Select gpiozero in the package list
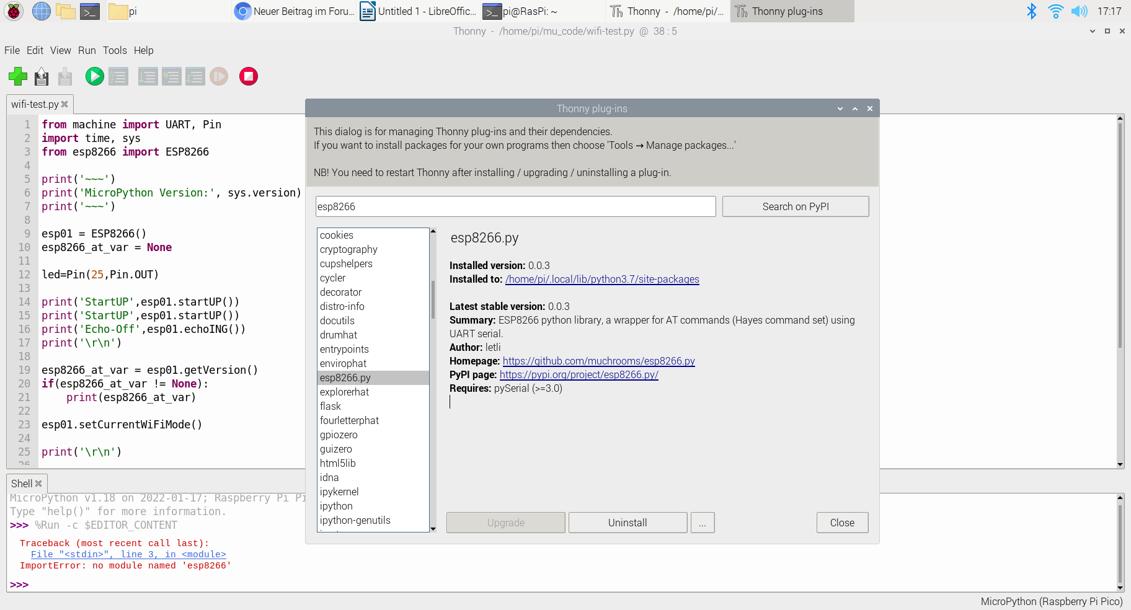Screen dimensions: 1131x610 coord(373,435)
